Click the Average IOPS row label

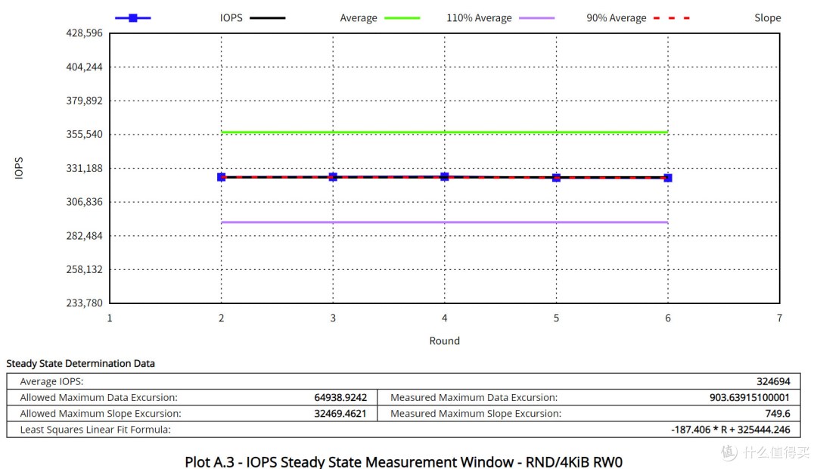click(51, 381)
